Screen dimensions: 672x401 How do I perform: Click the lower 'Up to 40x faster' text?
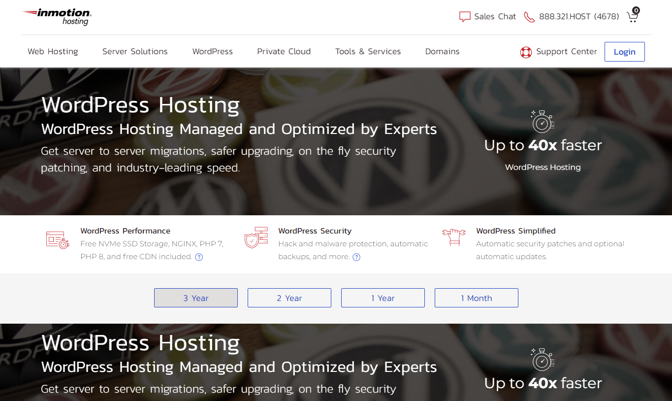tap(543, 383)
